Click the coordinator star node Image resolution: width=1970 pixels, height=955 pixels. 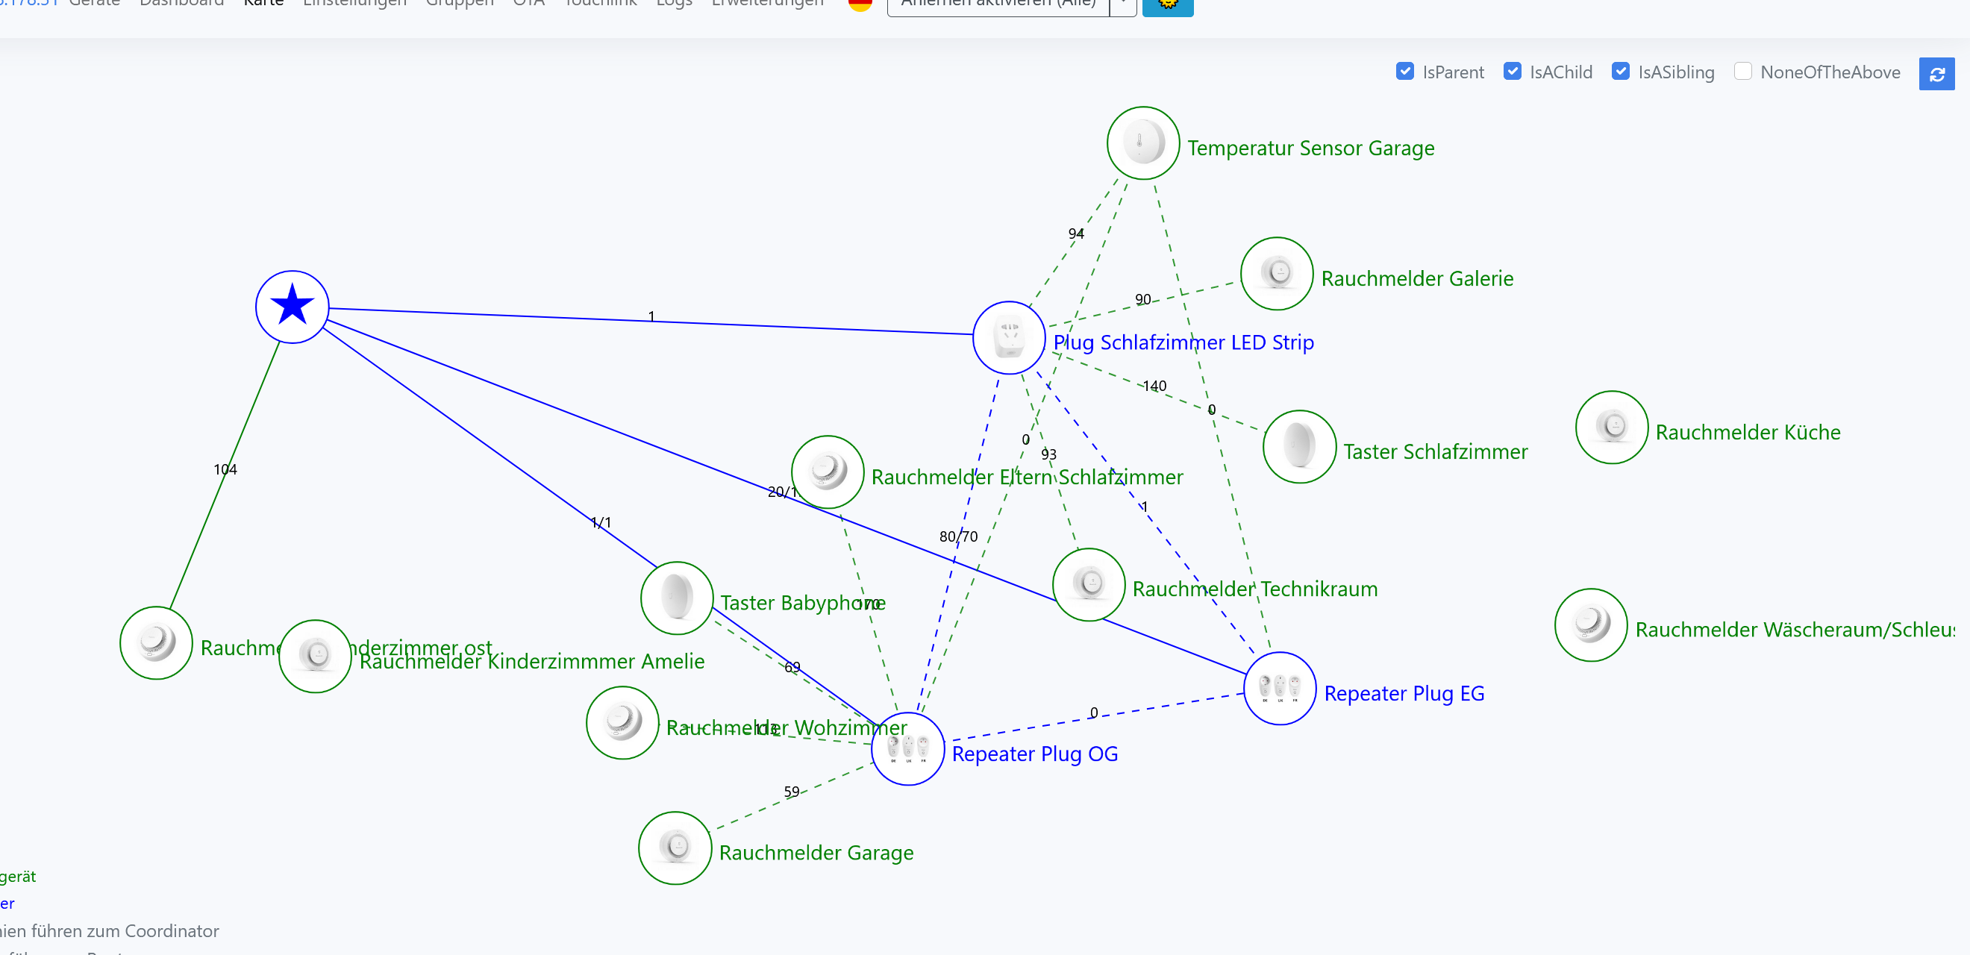[x=292, y=307]
